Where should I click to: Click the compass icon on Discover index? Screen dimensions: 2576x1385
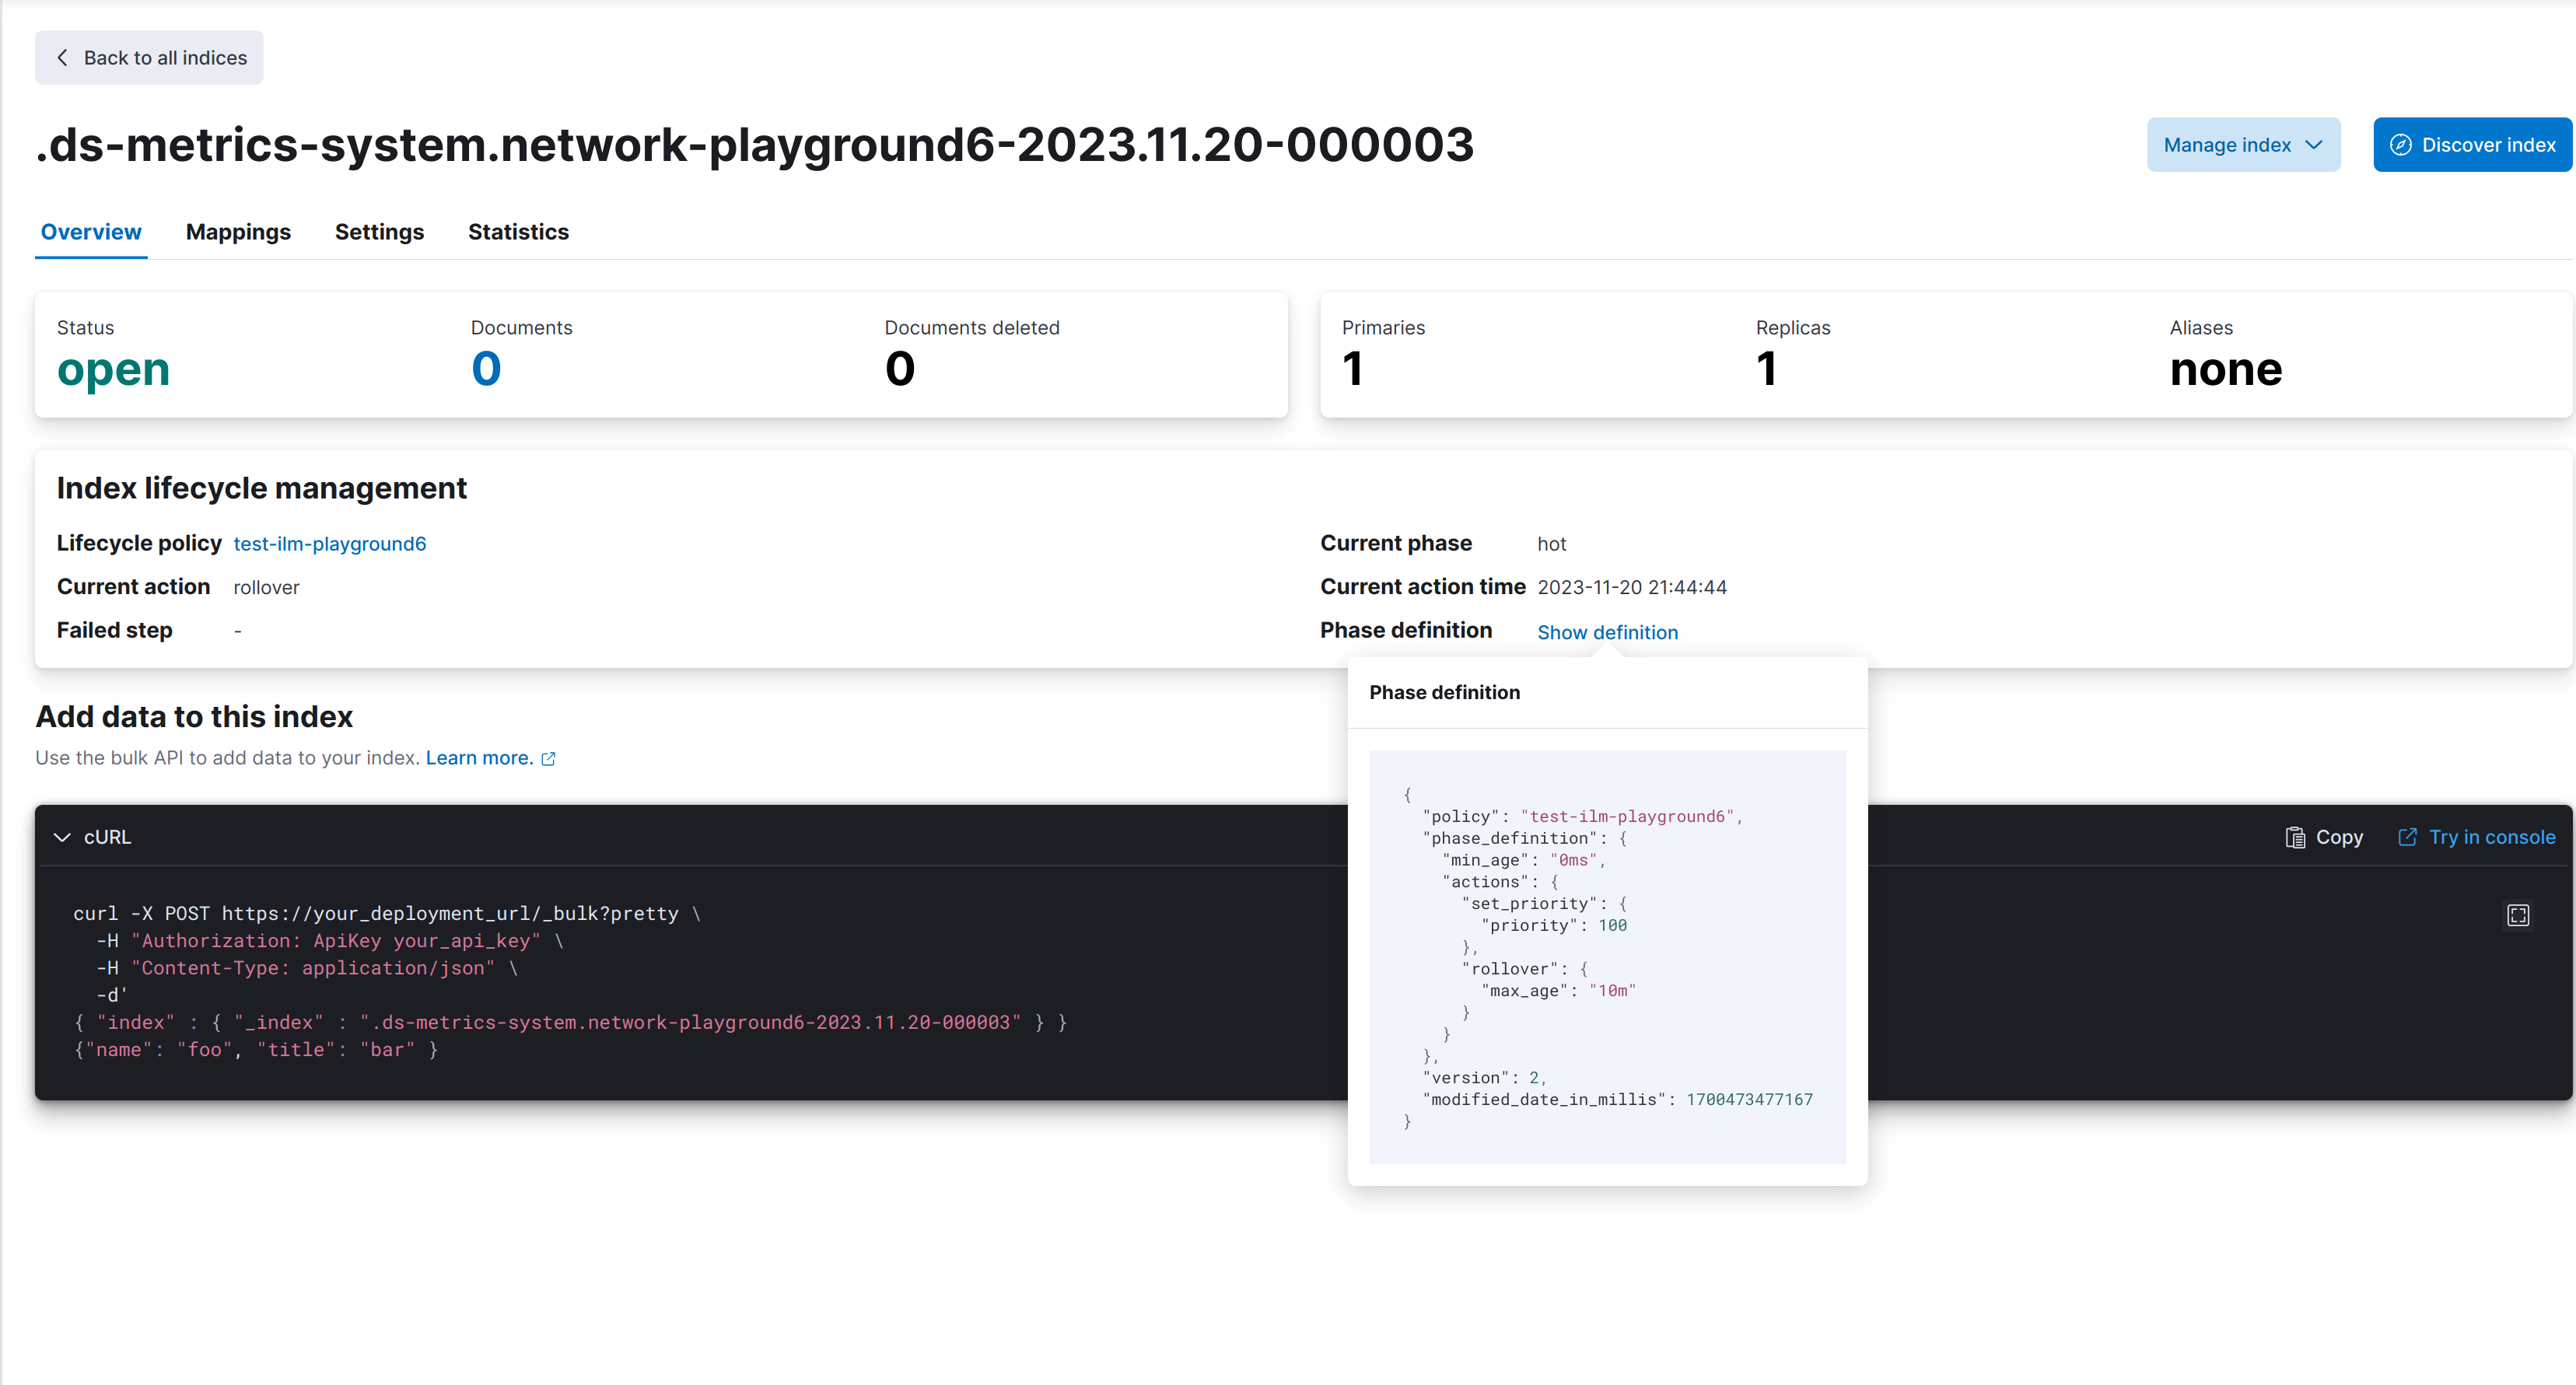point(2400,145)
